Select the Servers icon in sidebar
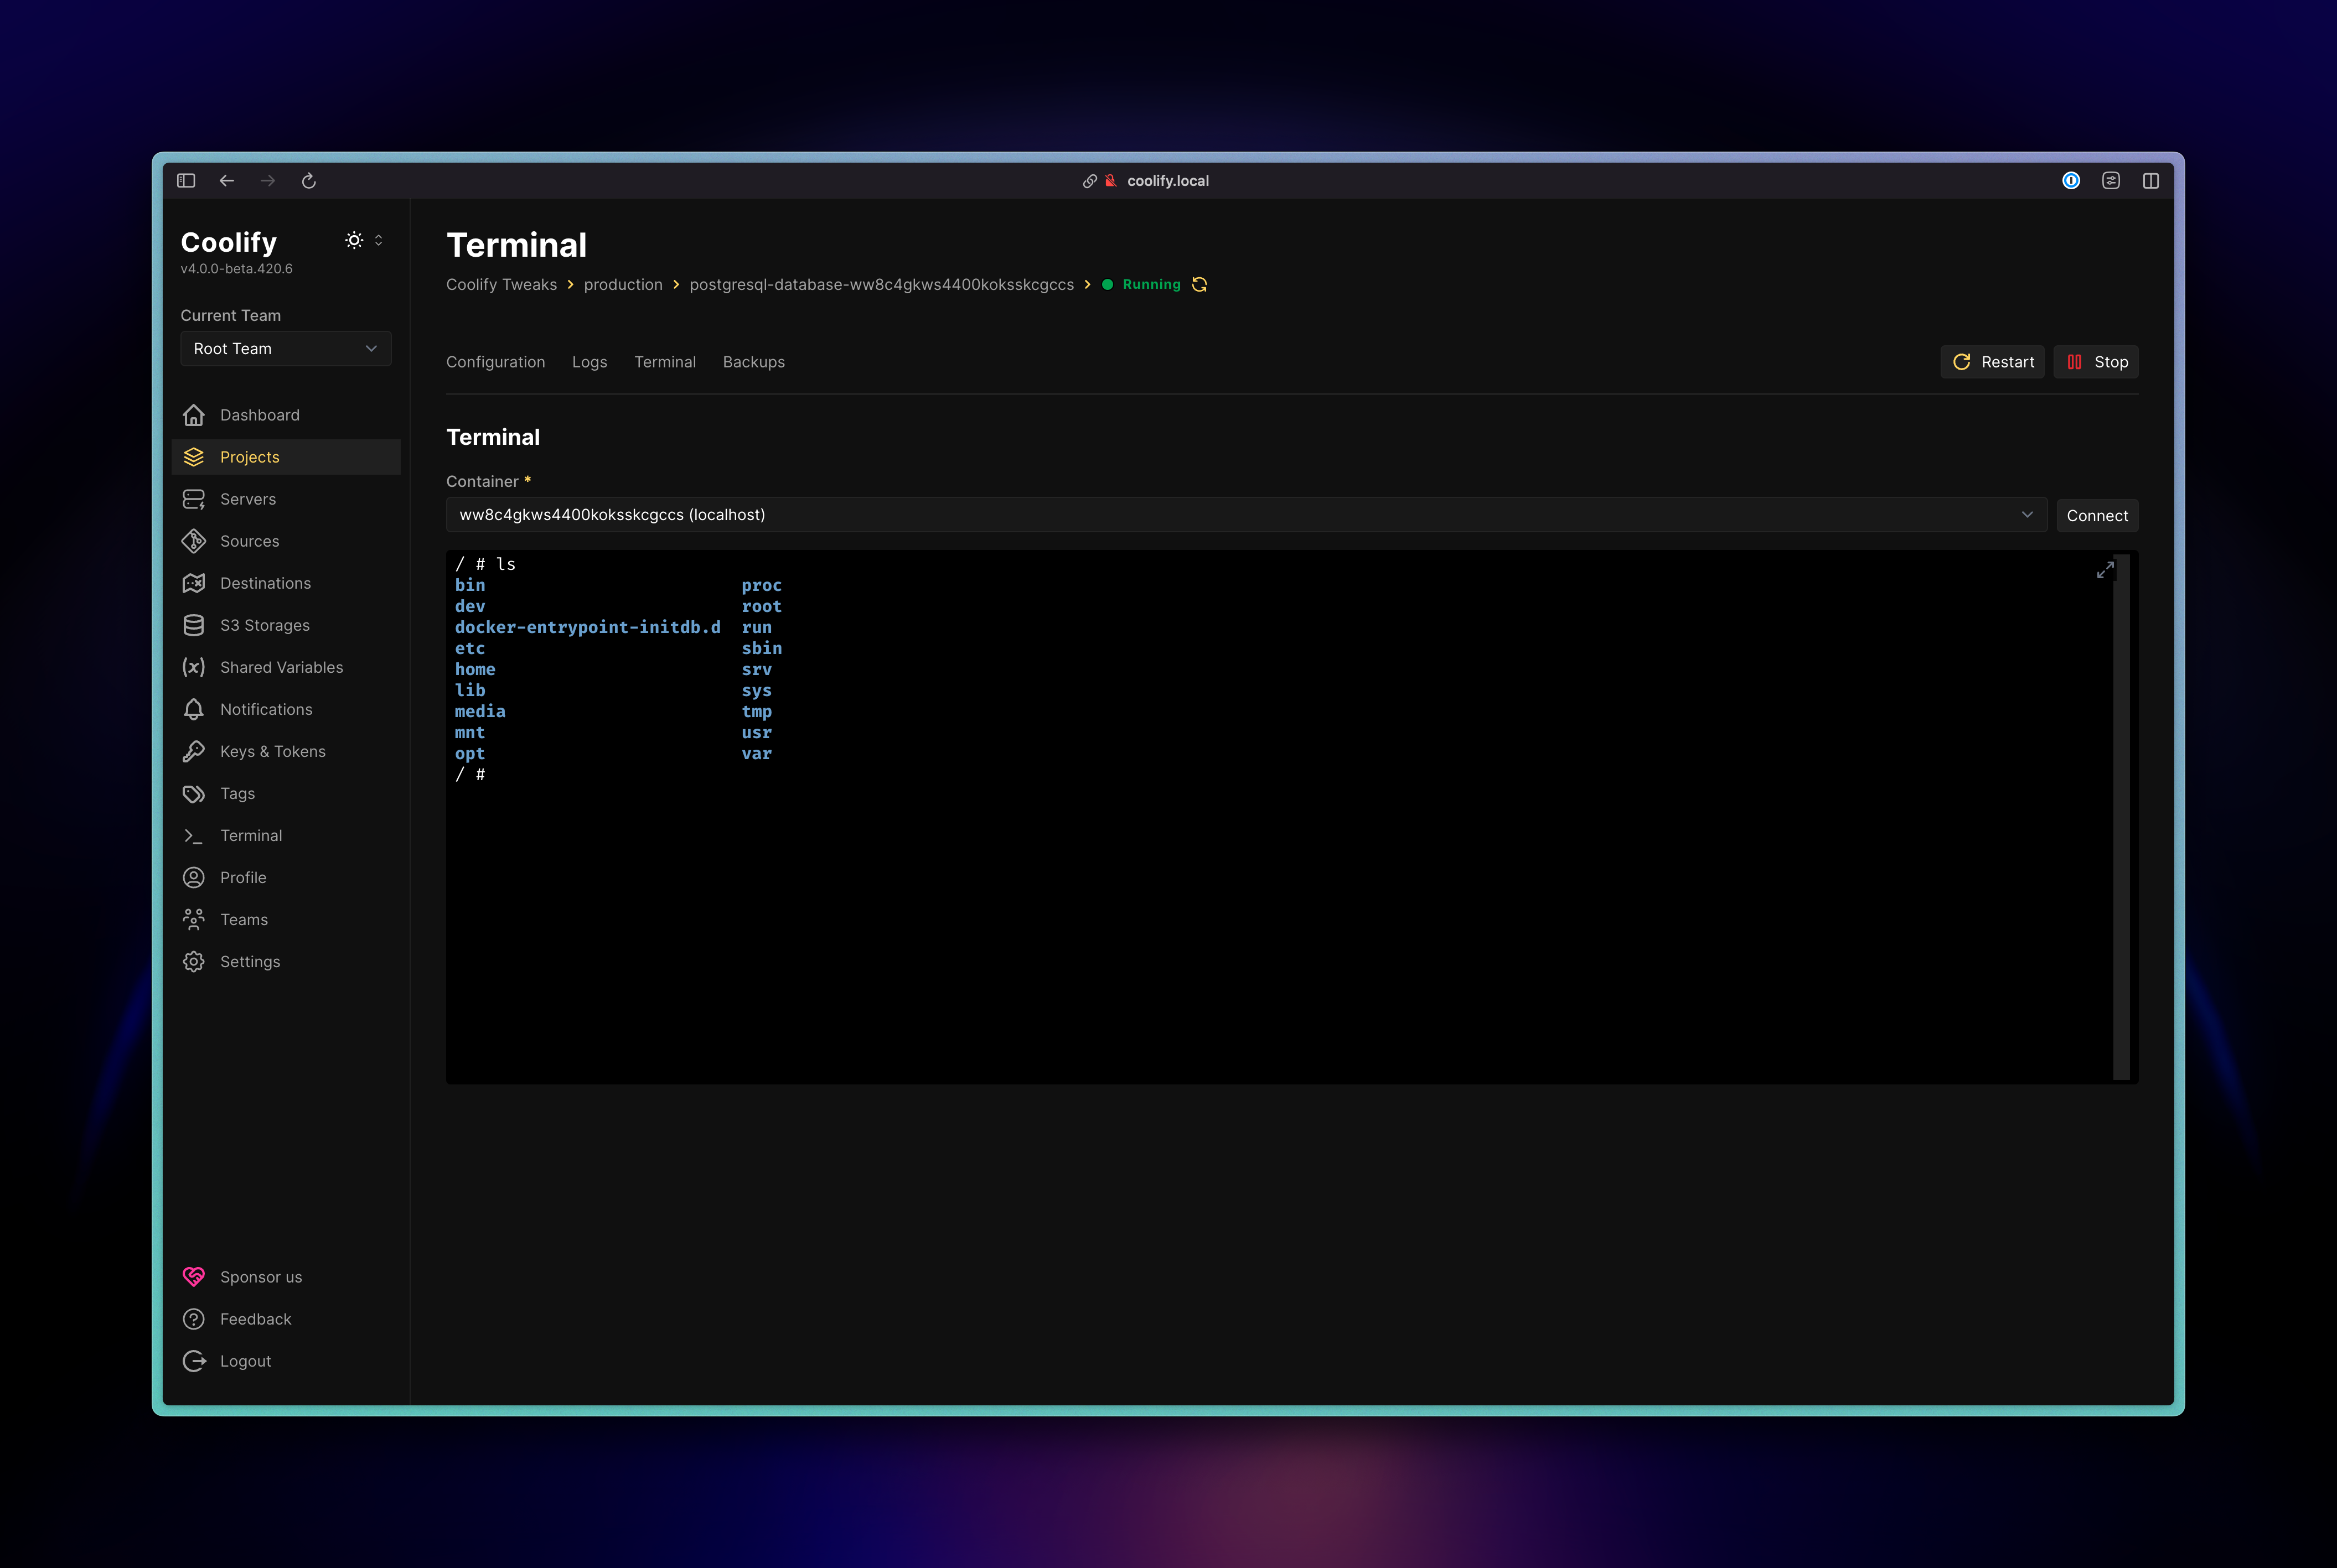2337x1568 pixels. 193,498
